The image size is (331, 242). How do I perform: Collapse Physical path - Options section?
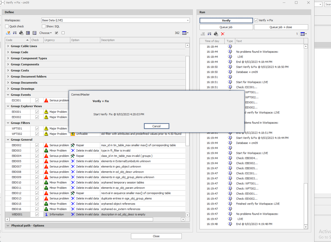point(8,226)
